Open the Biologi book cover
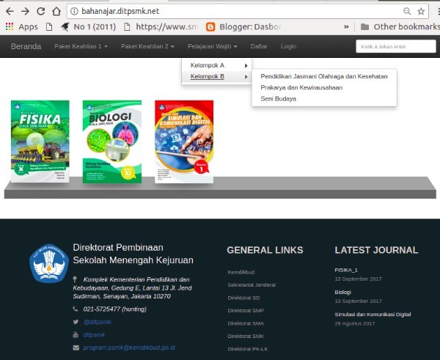Viewport: 440px width, 360px height. tap(112, 142)
